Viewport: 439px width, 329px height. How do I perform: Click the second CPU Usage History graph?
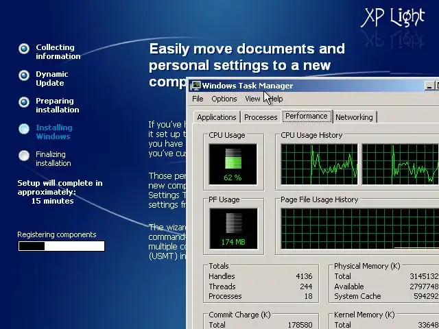pyautogui.click(x=401, y=164)
